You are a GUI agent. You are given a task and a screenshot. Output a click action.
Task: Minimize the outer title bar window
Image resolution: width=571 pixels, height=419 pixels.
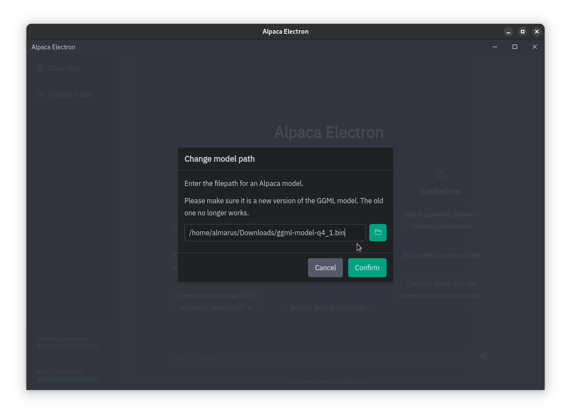508,32
